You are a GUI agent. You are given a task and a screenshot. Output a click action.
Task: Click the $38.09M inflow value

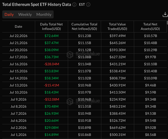pyautogui.click(x=52, y=50)
